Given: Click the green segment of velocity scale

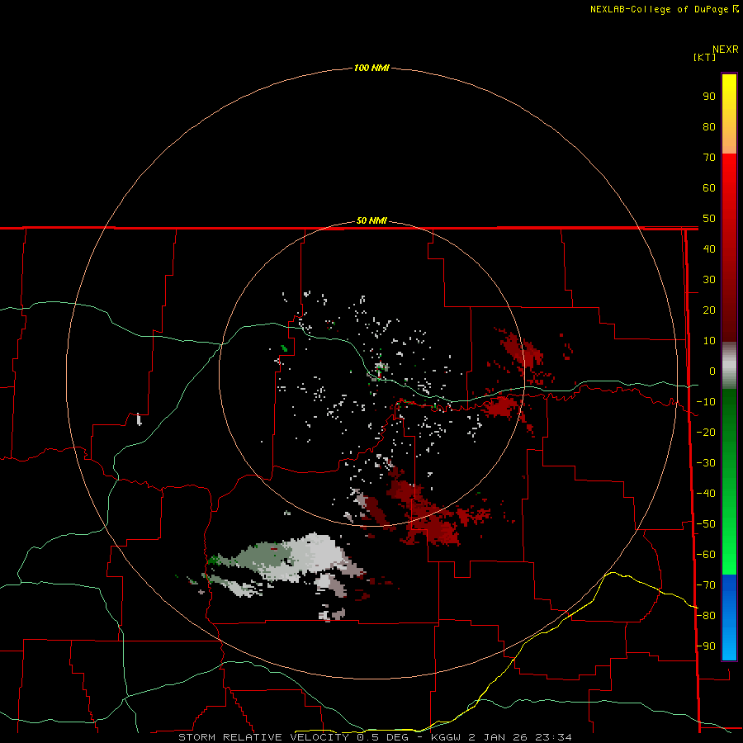Looking at the screenshot, I should 729,481.
